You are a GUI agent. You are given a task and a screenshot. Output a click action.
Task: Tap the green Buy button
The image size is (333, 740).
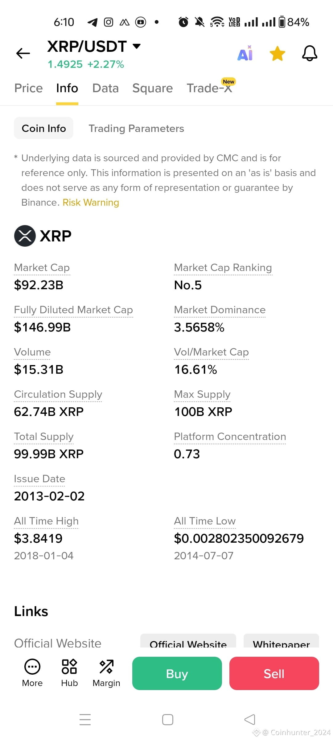pyautogui.click(x=177, y=673)
